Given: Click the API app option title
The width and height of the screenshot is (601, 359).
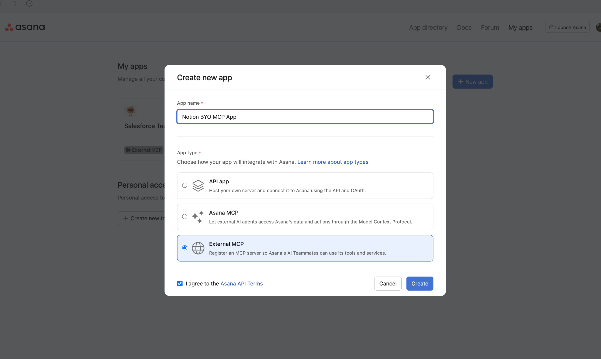Looking at the screenshot, I should click(219, 182).
